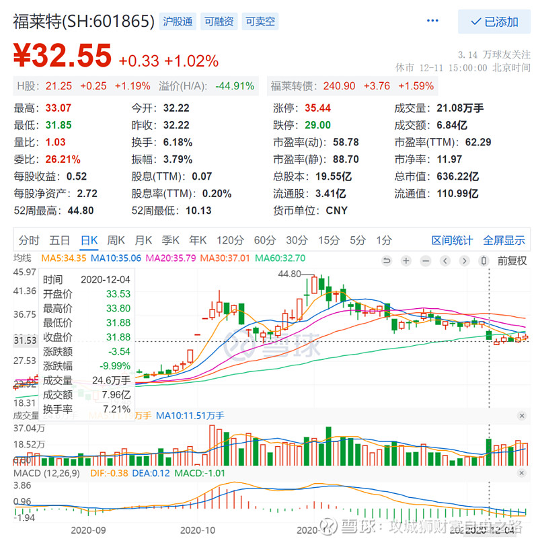Switch to the 分时 chart tab
This screenshot has width=538, height=543.
click(29, 240)
